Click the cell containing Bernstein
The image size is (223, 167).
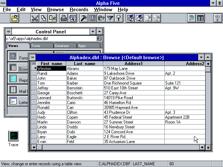click(85, 88)
